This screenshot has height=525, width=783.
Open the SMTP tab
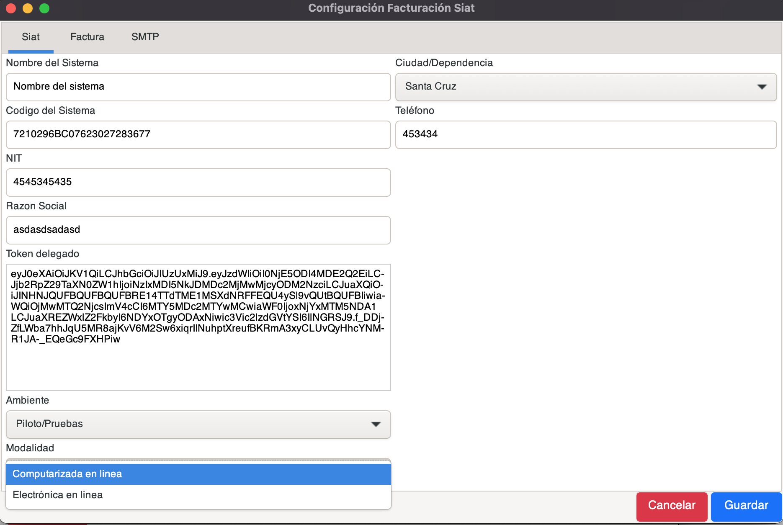click(x=145, y=37)
